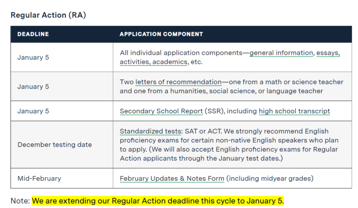Select the APPLICATION COMPONENT column header
This screenshot has height=208, width=358.
pyautogui.click(x=161, y=34)
